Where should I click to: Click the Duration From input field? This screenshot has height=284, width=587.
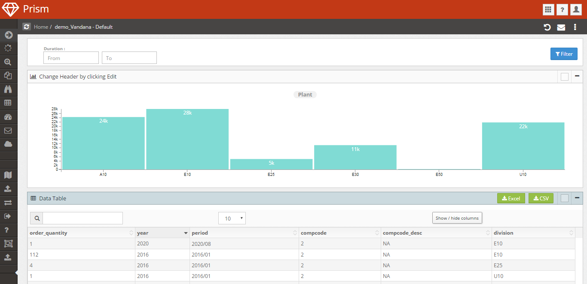tap(71, 58)
